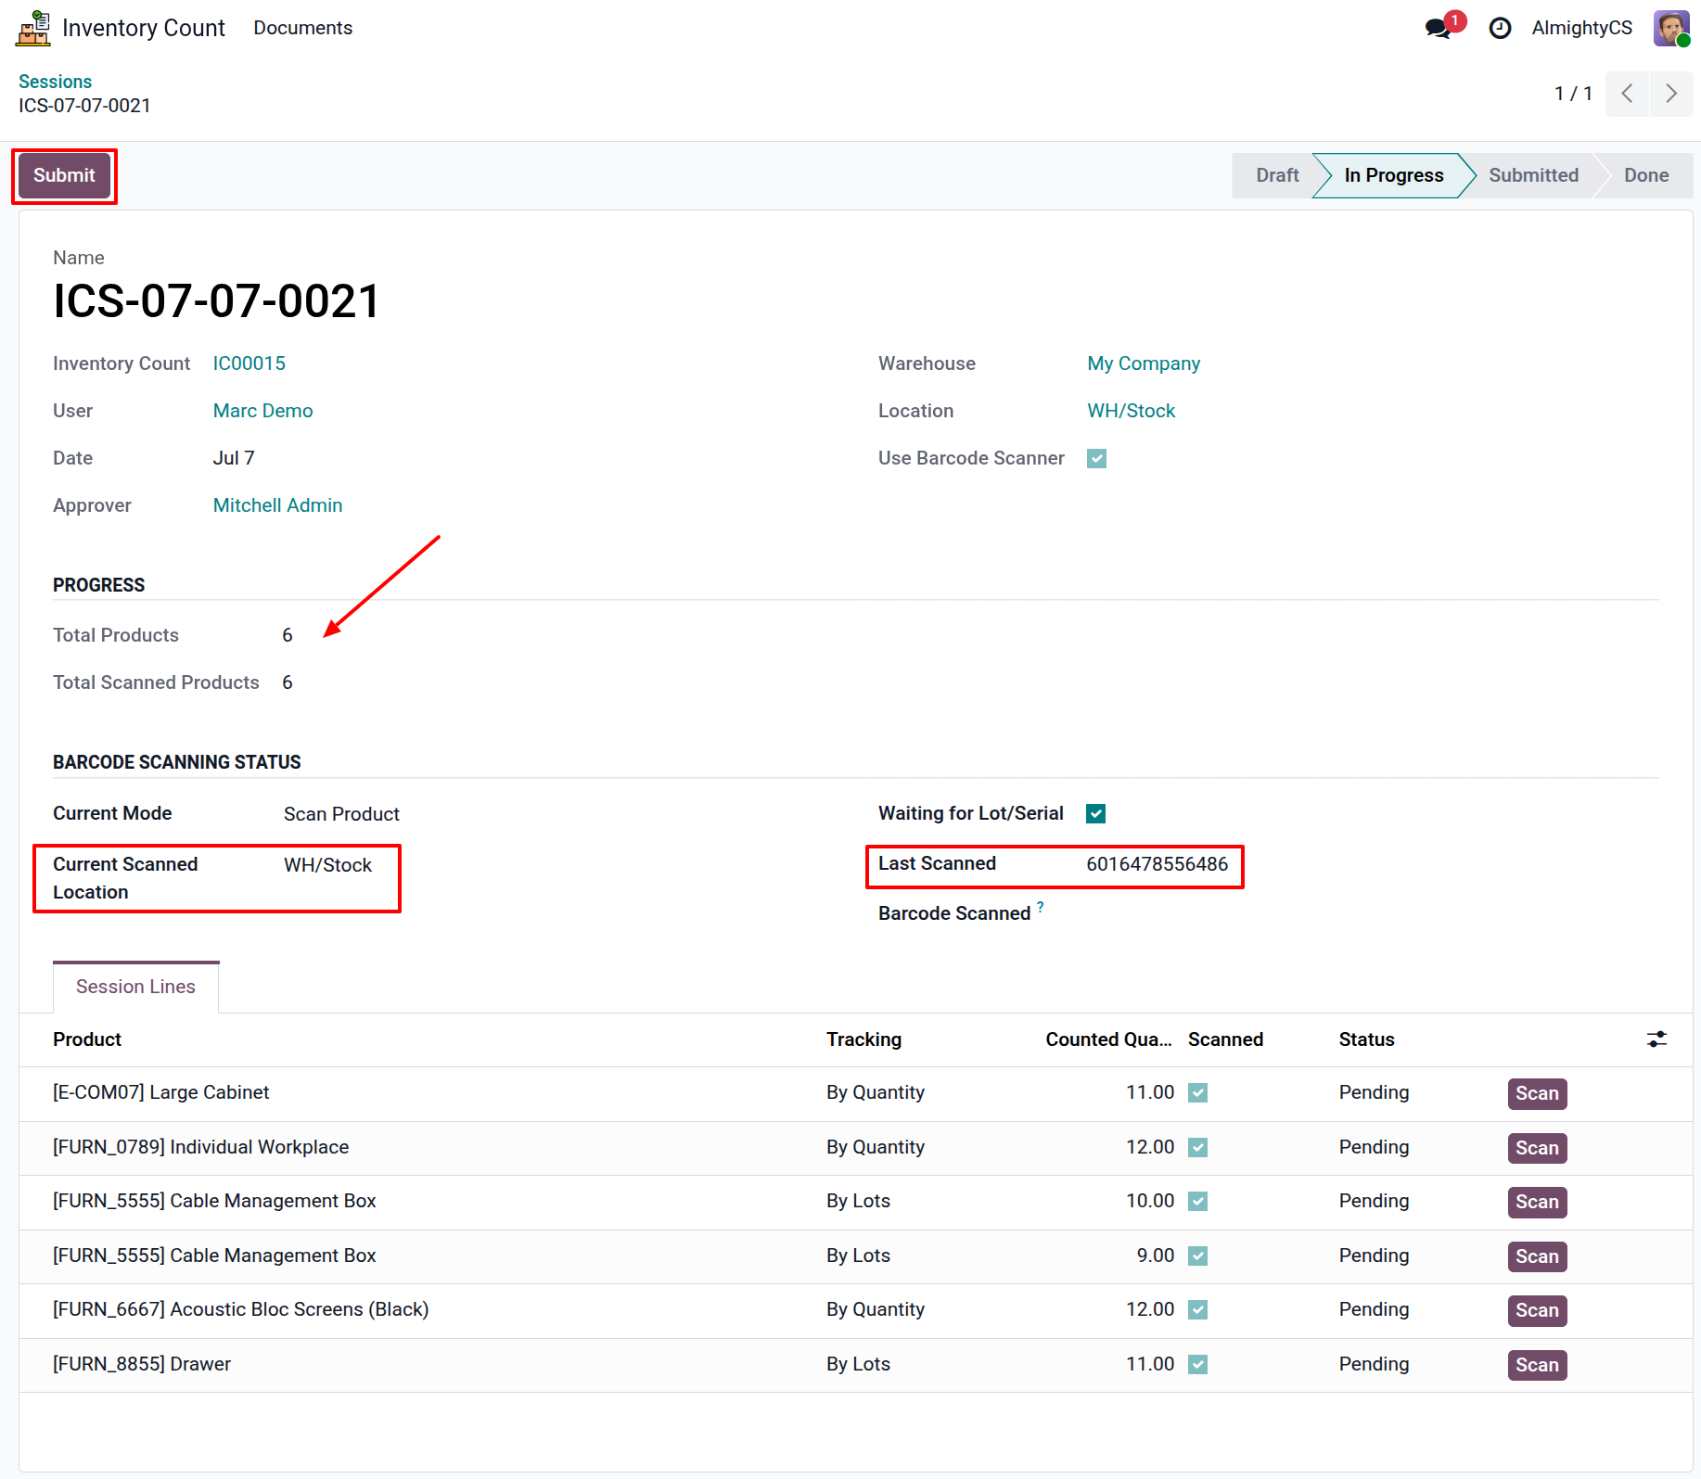Click the user avatar picture
The height and width of the screenshot is (1479, 1701).
tap(1671, 28)
